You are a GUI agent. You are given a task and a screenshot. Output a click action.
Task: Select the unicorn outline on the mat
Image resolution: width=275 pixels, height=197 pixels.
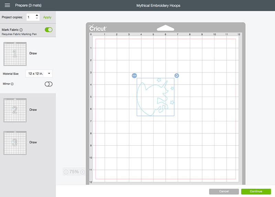pyautogui.click(x=155, y=97)
